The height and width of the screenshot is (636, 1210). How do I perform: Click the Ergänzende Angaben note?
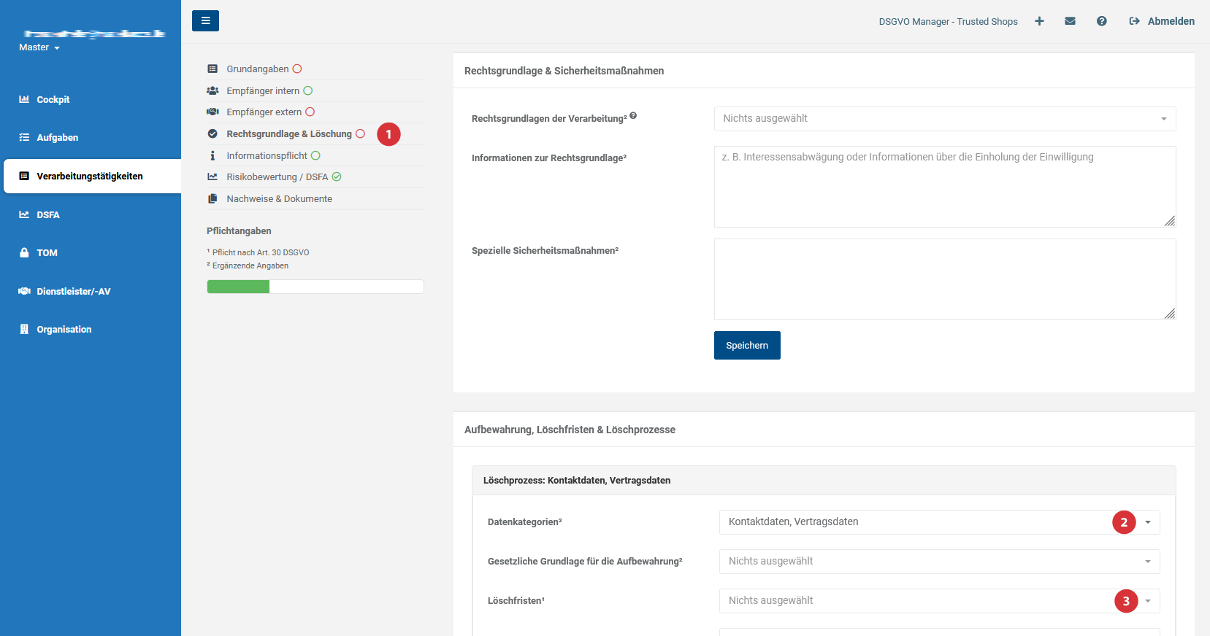248,265
